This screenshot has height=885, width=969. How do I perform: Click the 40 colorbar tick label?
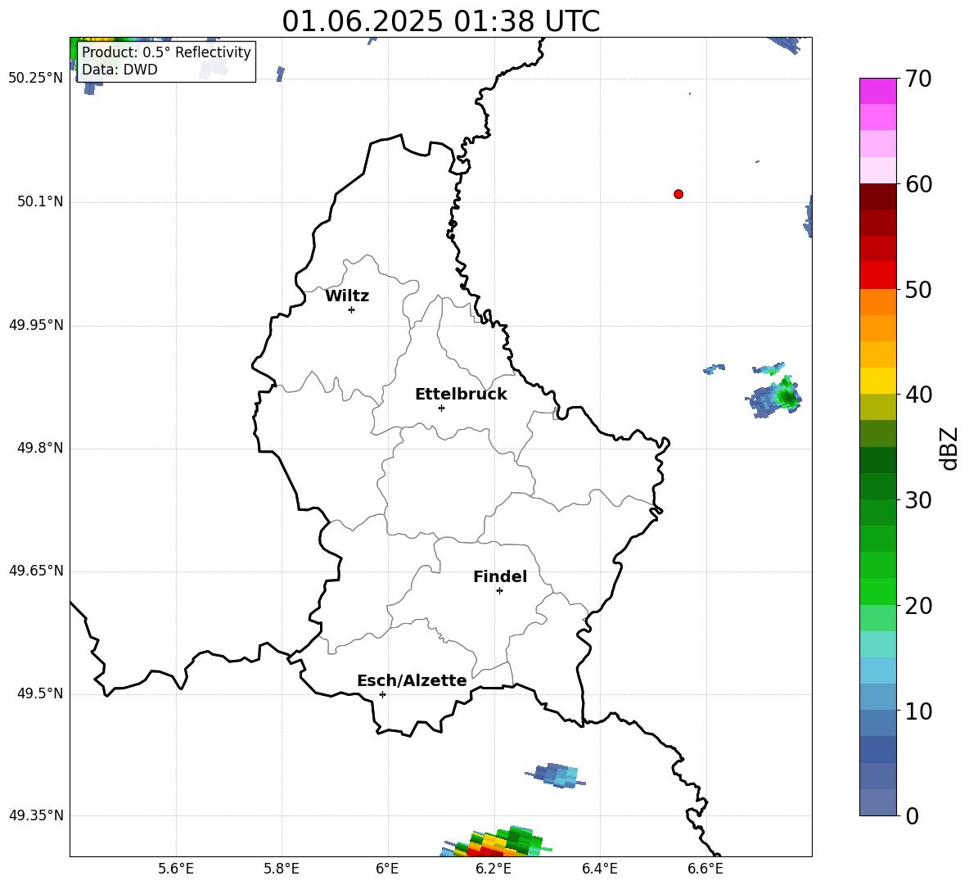tap(918, 395)
